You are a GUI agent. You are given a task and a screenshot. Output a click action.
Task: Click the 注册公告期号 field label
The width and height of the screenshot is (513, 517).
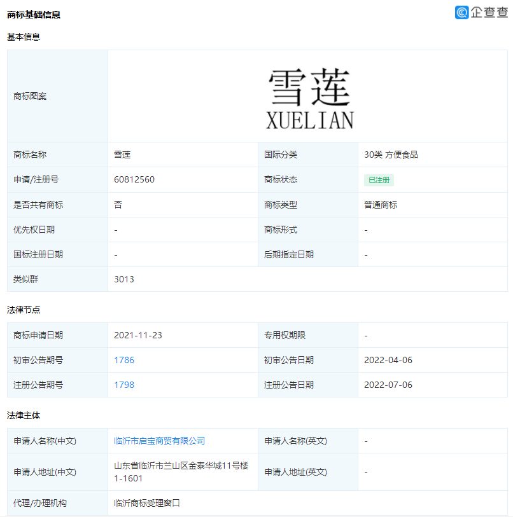38,385
